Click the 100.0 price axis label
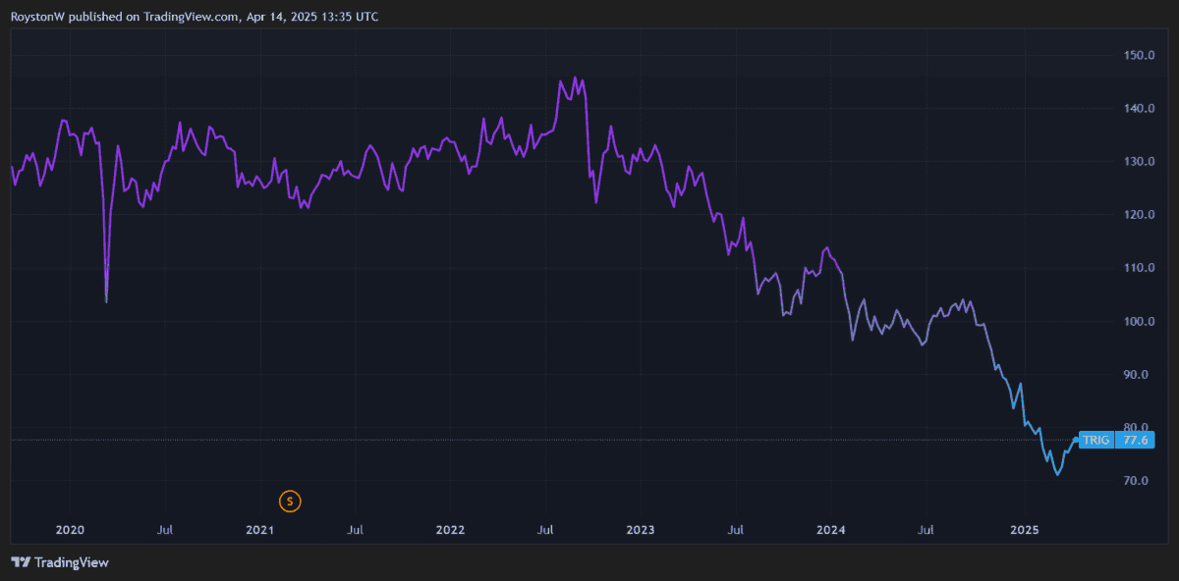Image resolution: width=1179 pixels, height=581 pixels. (1139, 322)
